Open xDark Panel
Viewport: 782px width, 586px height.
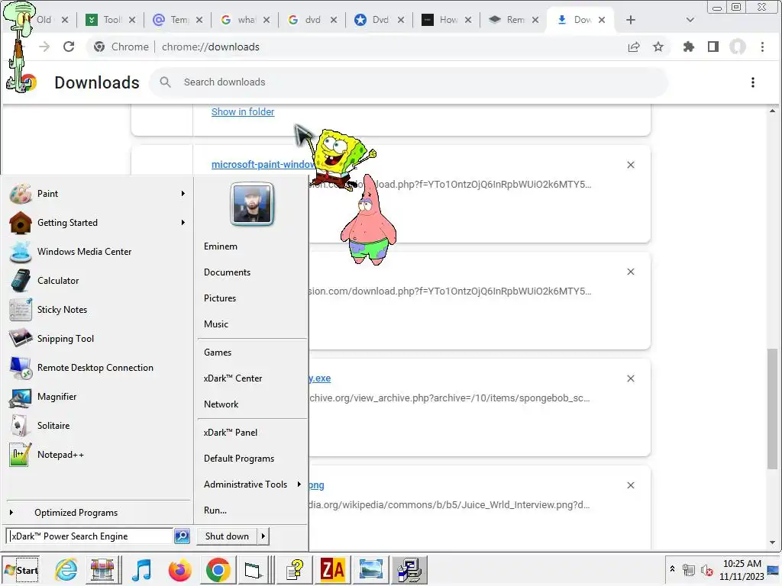(x=231, y=433)
